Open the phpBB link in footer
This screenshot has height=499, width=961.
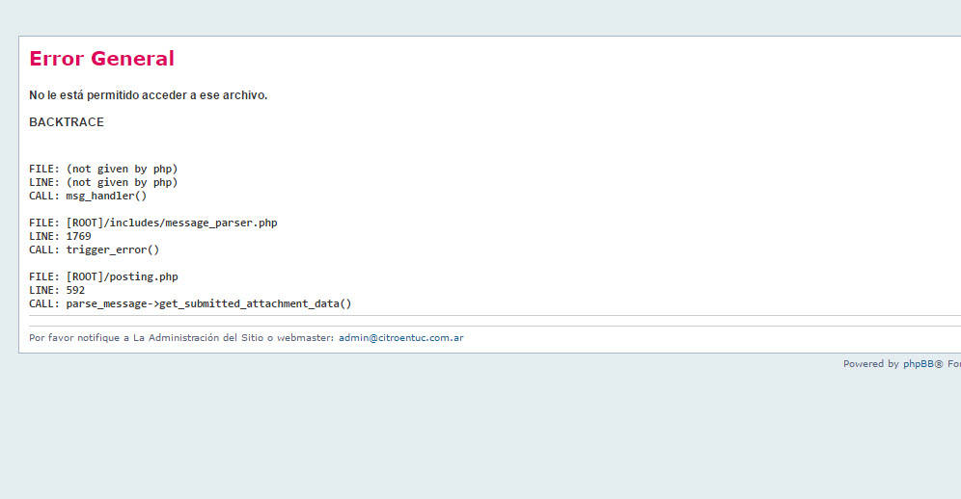click(x=918, y=364)
